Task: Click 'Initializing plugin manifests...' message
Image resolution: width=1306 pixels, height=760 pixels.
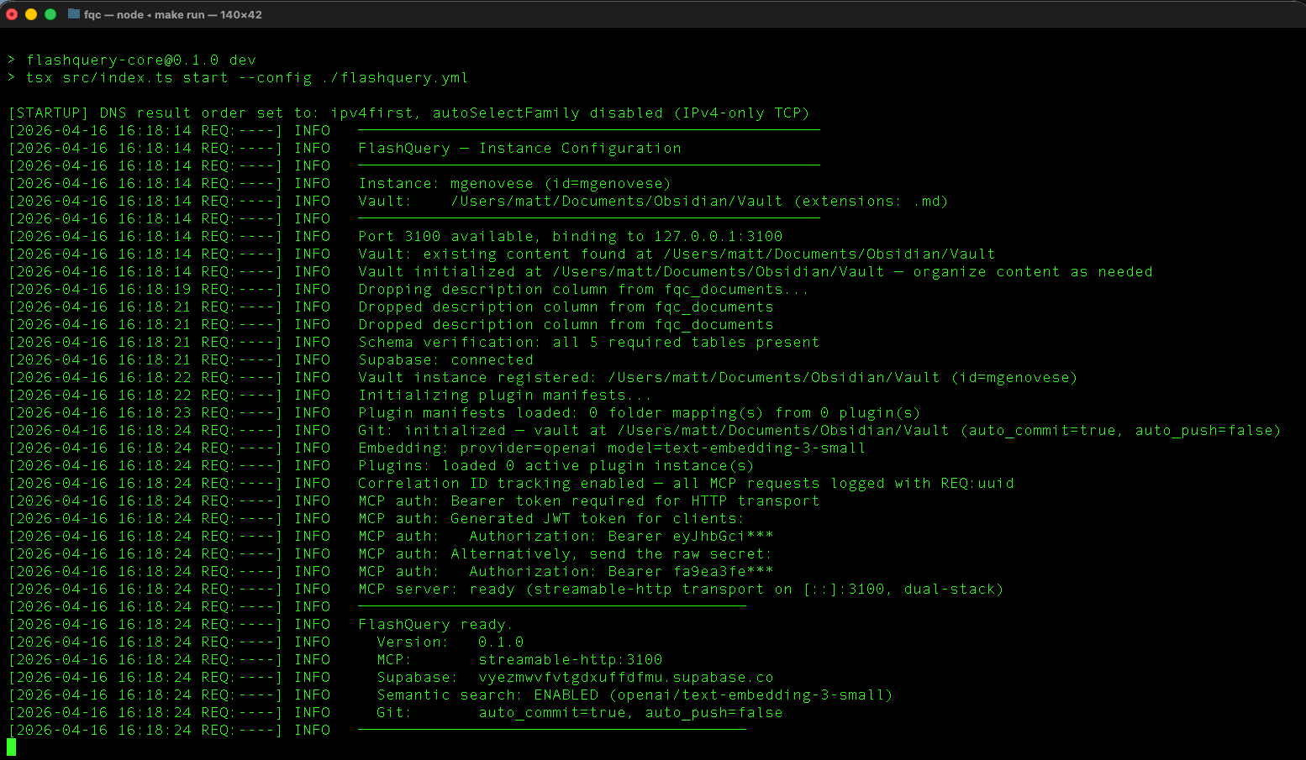Action: click(505, 396)
